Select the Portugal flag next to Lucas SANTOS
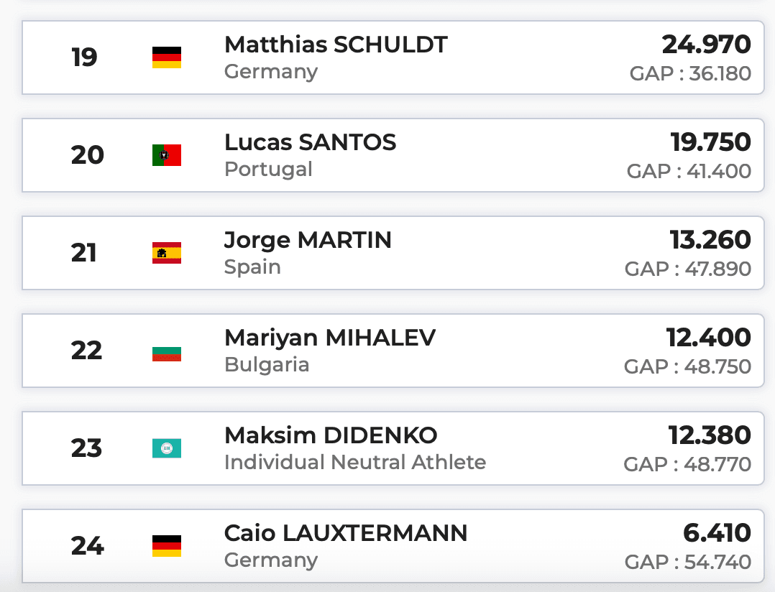 pos(166,155)
